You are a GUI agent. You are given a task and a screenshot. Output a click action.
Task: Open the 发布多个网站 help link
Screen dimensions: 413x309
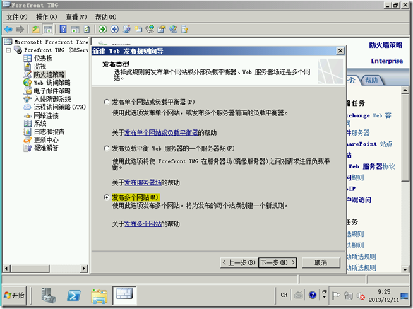coord(143,224)
